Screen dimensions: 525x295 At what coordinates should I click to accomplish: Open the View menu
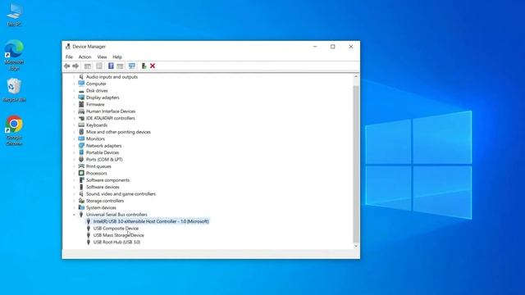pyautogui.click(x=102, y=57)
